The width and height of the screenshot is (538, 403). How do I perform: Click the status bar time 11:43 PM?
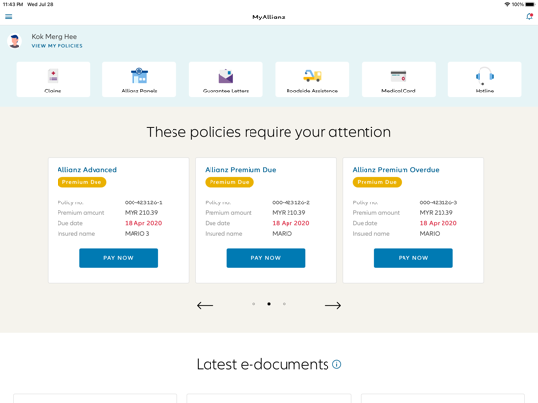[x=13, y=4]
